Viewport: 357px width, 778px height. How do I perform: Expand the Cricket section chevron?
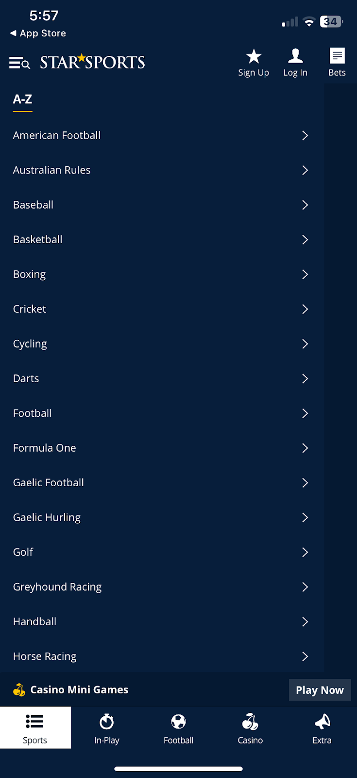(305, 309)
